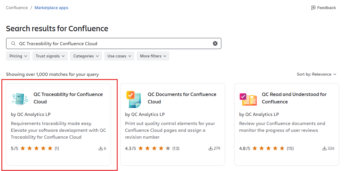Click the QC Read and Understood logo icon
345x171 pixels.
coord(248,100)
